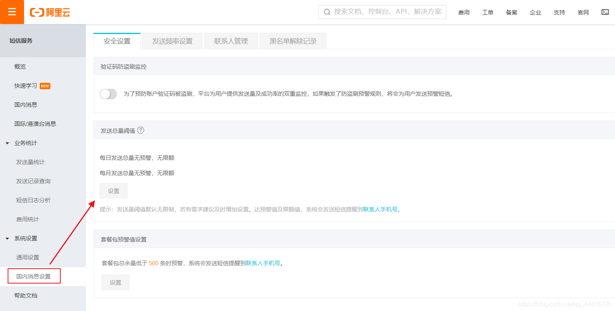Screen dimensions: 615x311
Task: Open 官网 in the top navigation
Action: tap(583, 13)
